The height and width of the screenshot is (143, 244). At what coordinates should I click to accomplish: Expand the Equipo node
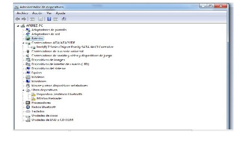click(23, 73)
